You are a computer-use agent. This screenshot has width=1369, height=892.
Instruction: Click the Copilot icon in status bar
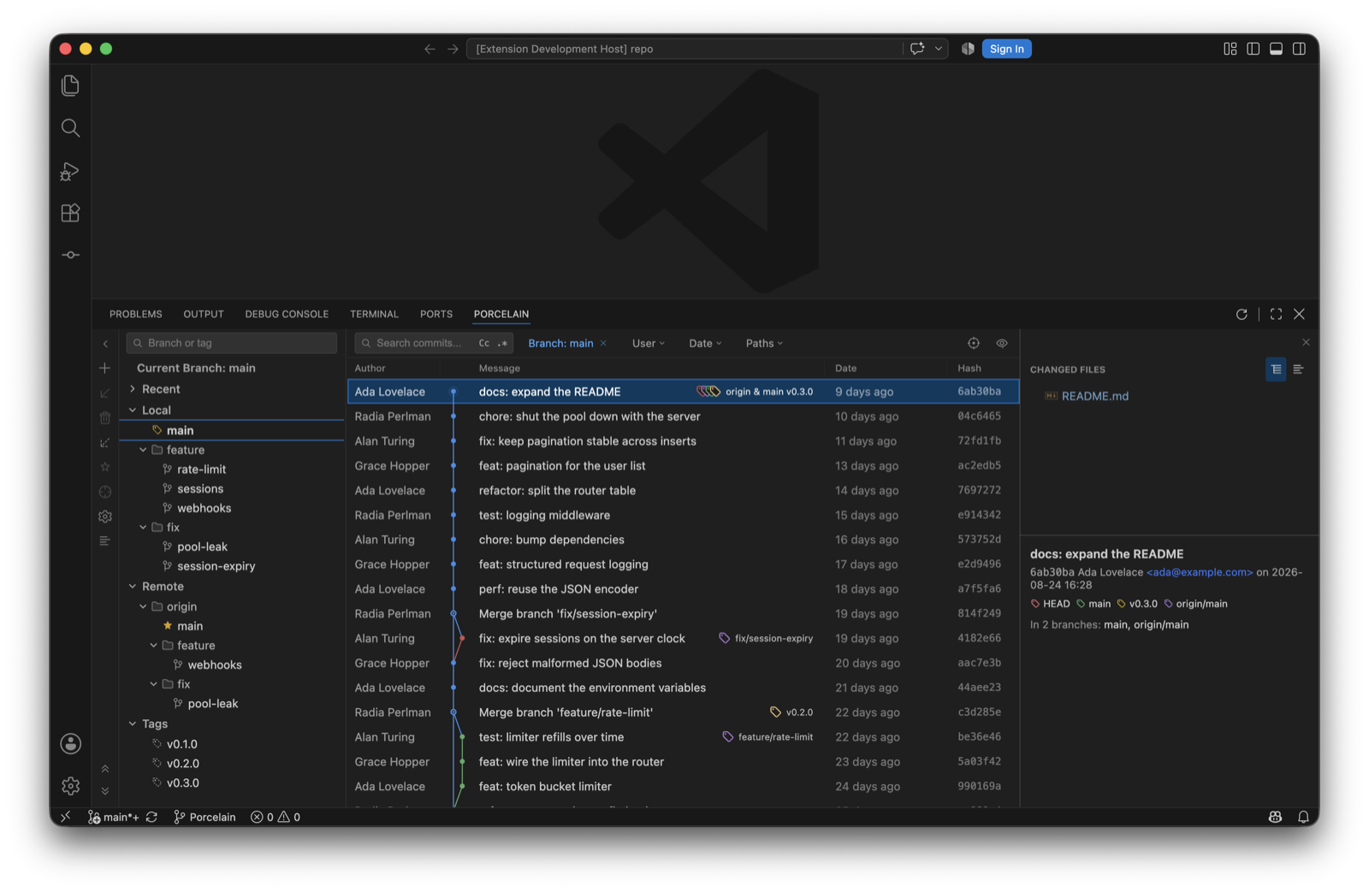coord(1275,817)
